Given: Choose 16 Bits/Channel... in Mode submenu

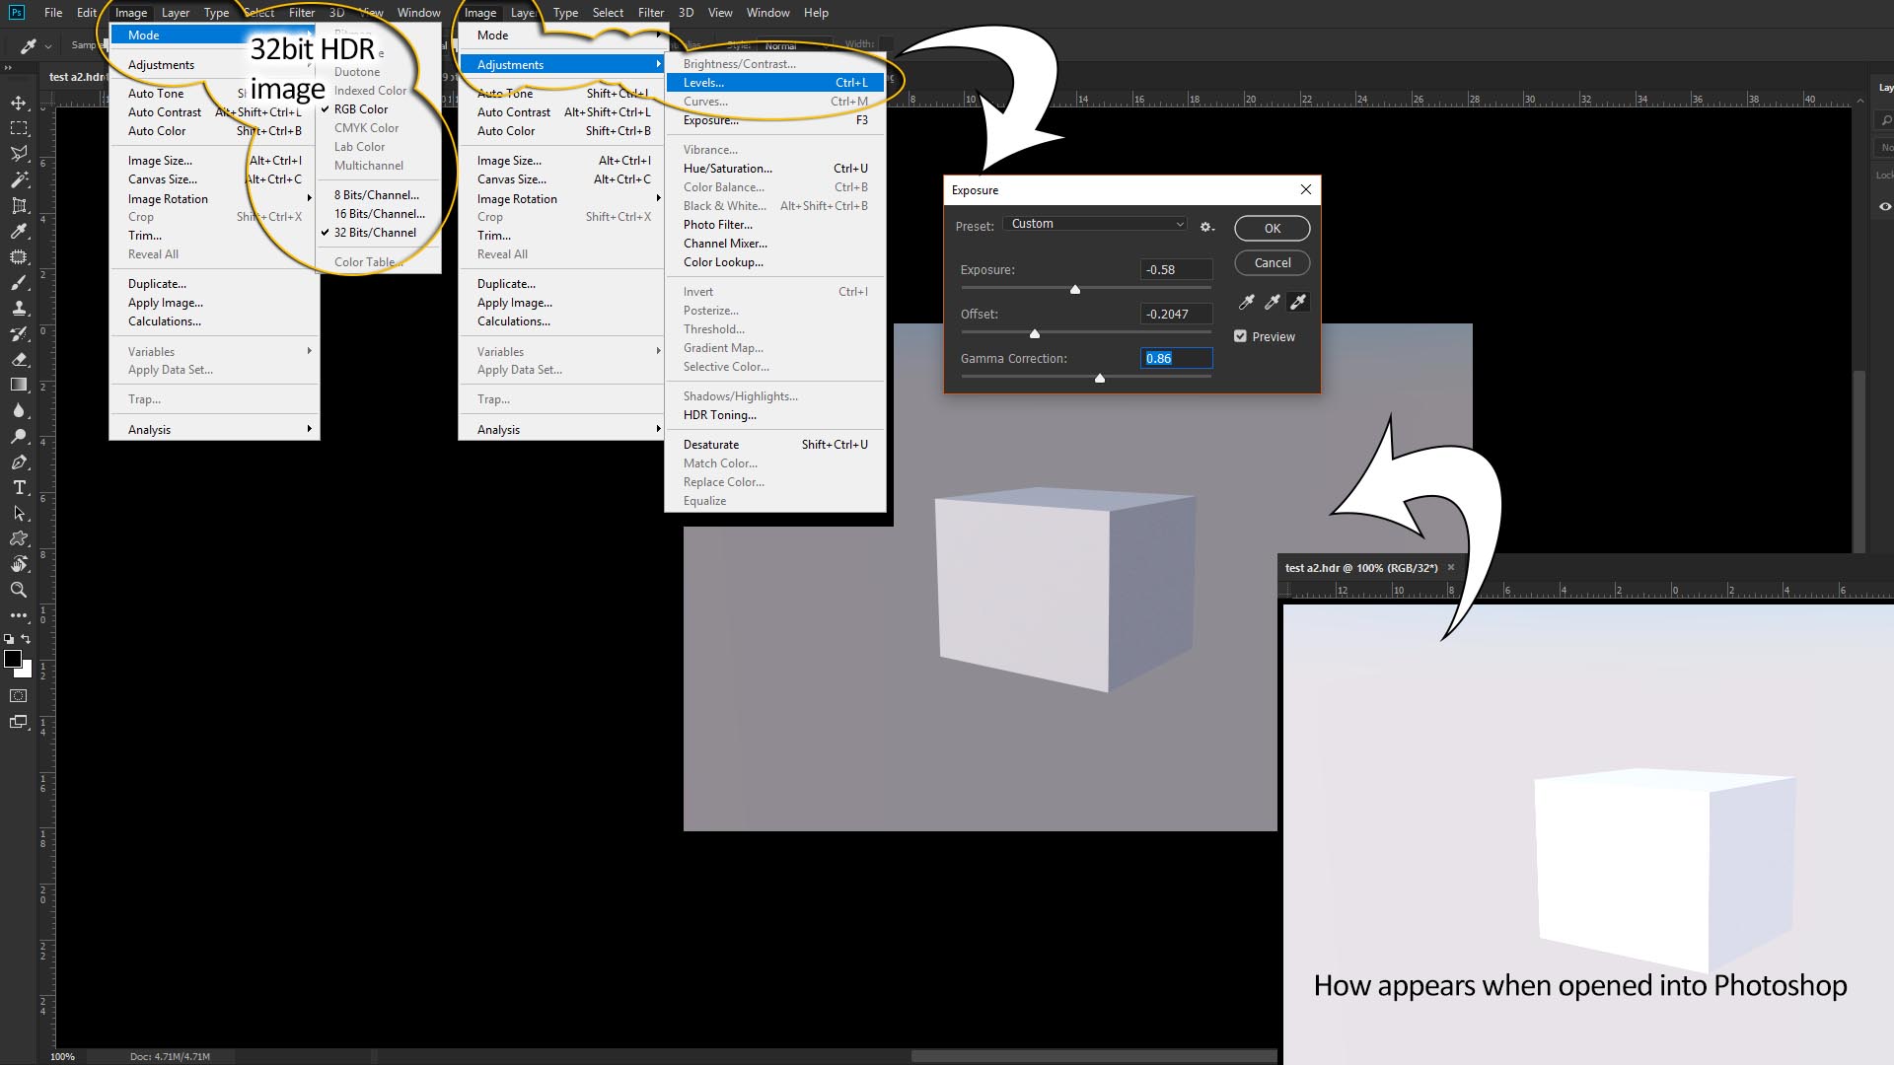Looking at the screenshot, I should [x=379, y=214].
